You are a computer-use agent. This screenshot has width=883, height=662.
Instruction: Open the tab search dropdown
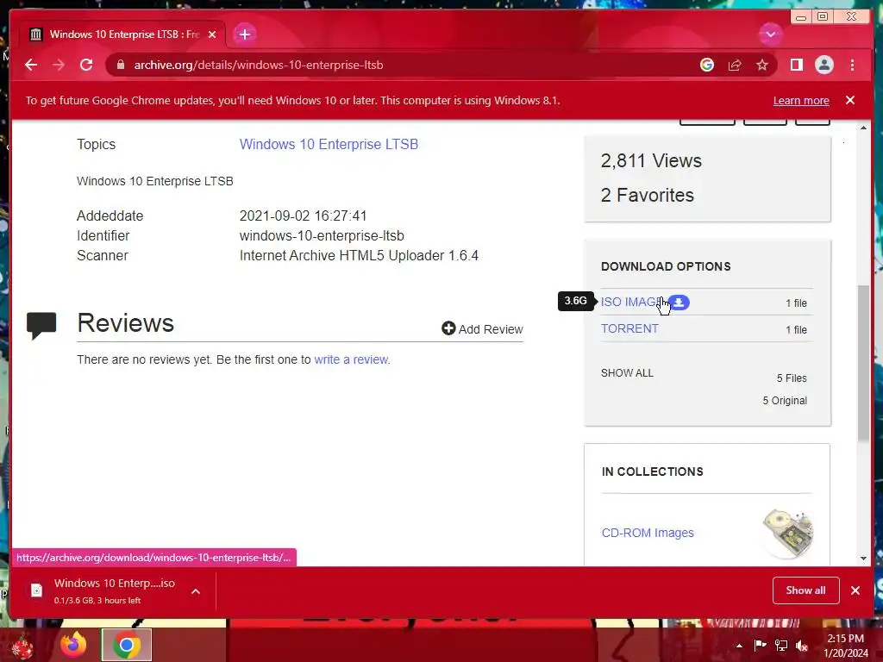click(770, 34)
